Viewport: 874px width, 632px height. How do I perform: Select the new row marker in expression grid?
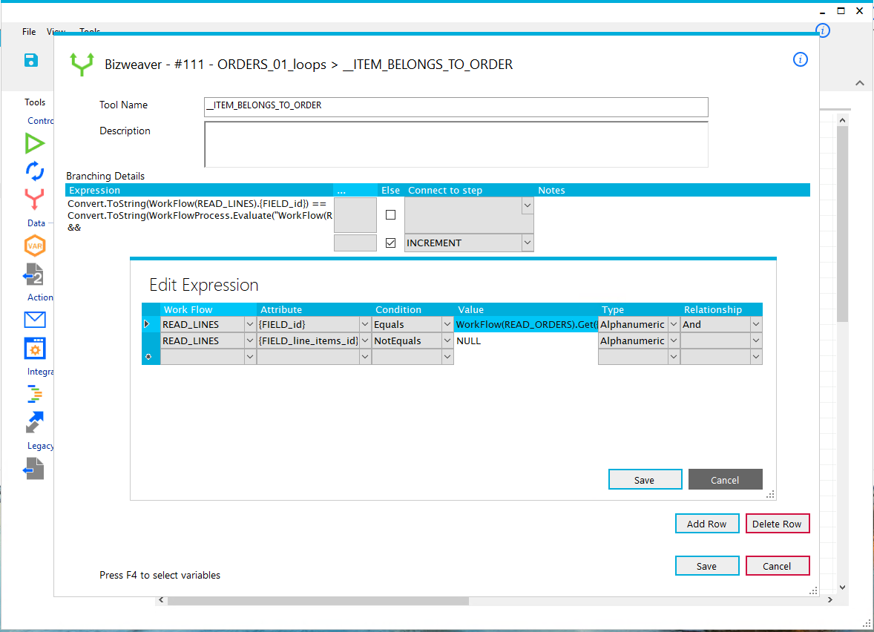(148, 357)
